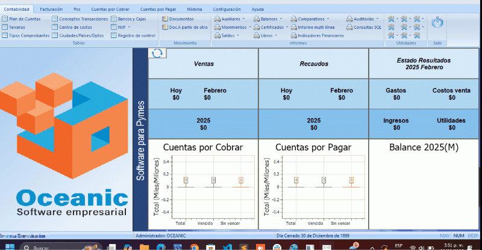Screen dimensions: 482x250
Task: Open Plan de Cuentas table
Action: (x=21, y=19)
